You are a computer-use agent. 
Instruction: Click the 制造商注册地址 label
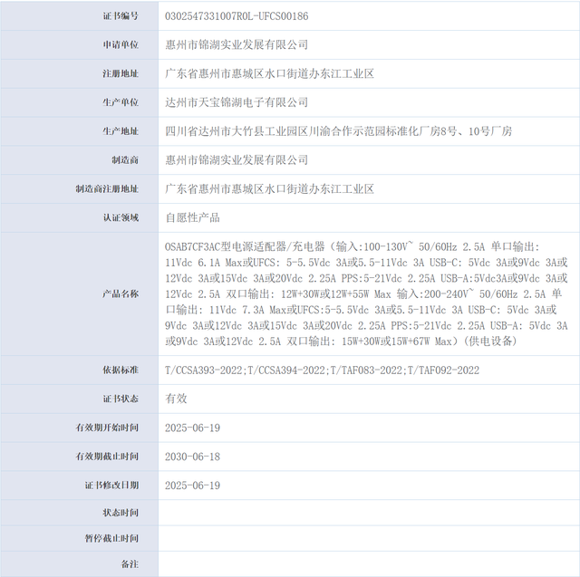click(x=107, y=189)
